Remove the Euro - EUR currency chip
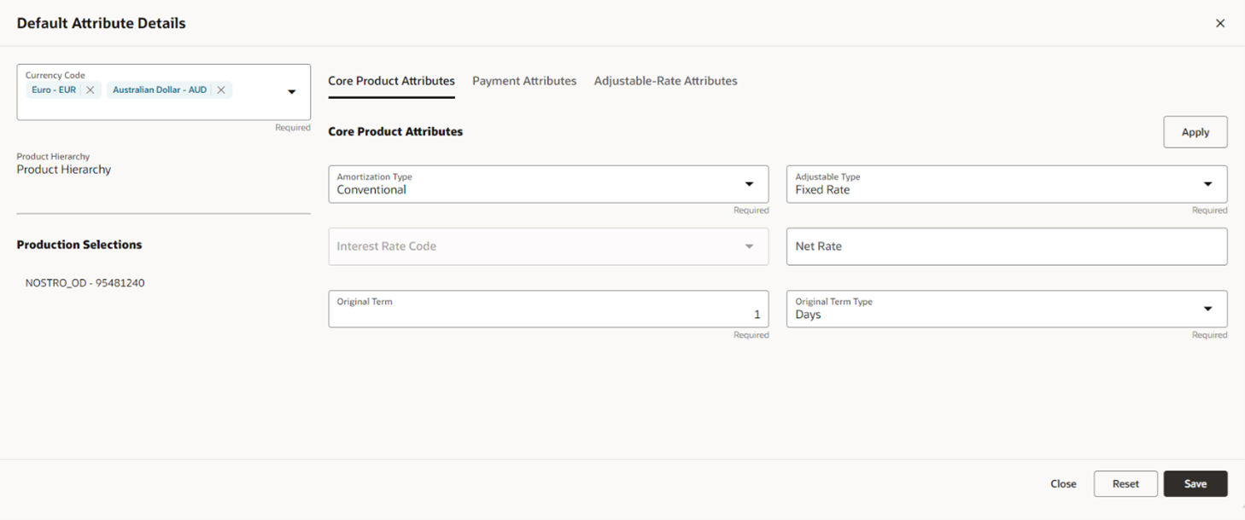This screenshot has width=1245, height=520. click(x=88, y=90)
